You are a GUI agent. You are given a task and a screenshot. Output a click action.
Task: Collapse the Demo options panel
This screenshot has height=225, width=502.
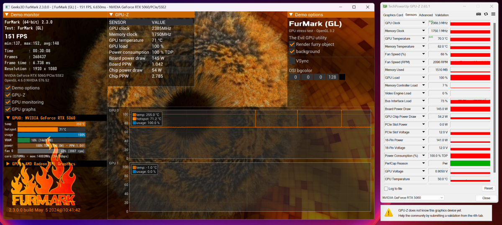point(291,15)
